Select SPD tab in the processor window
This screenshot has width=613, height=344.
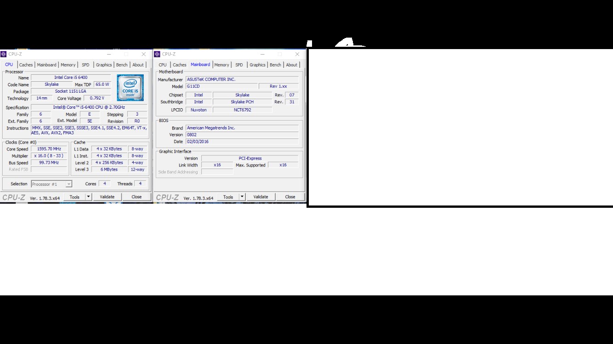[85, 65]
